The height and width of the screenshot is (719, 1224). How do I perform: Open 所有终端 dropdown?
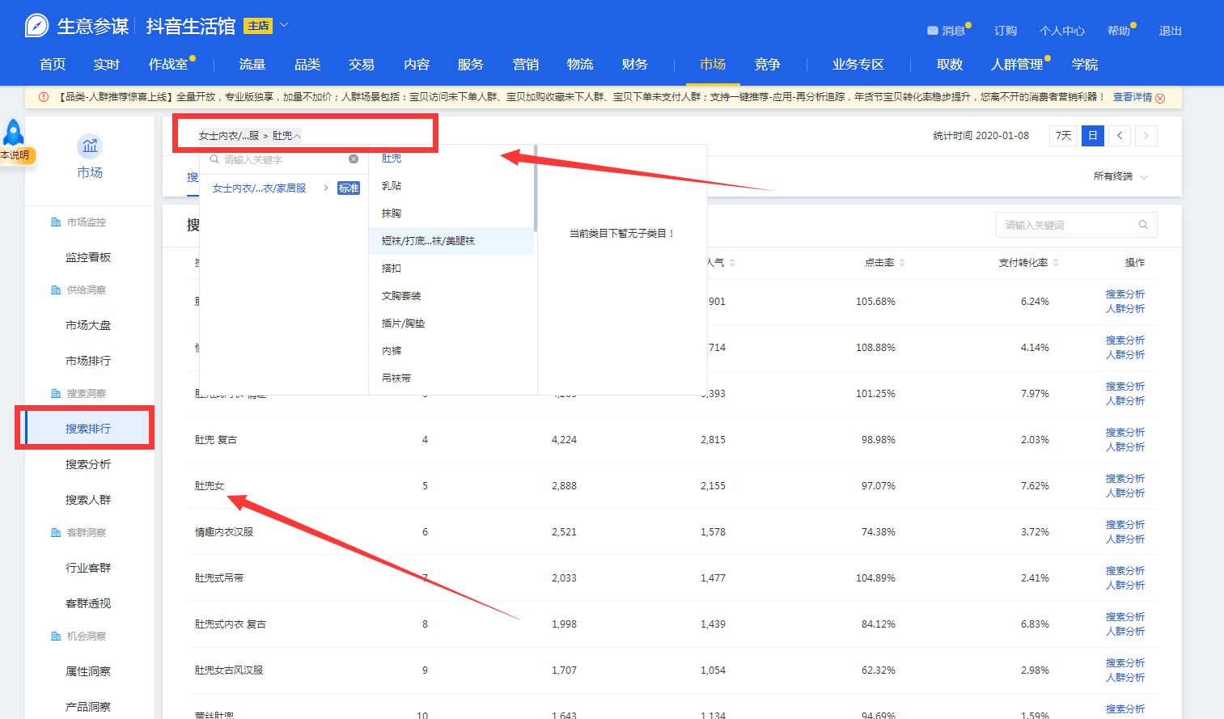(1120, 176)
